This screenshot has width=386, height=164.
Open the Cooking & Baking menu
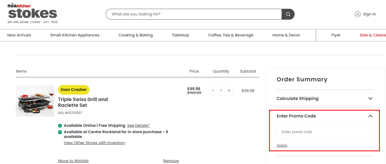coord(136,35)
